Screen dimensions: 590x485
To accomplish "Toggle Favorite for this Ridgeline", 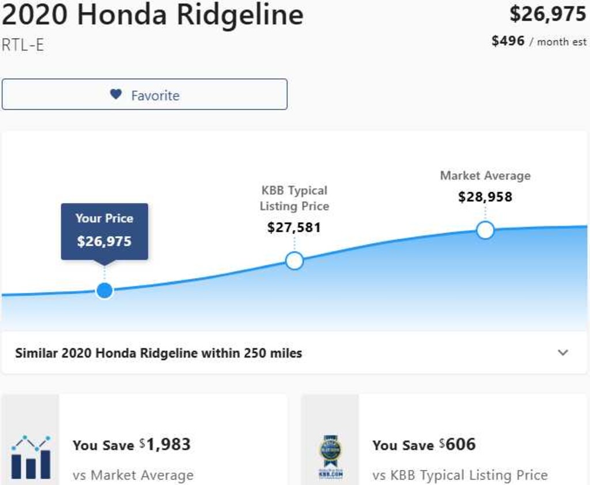I will click(x=144, y=94).
